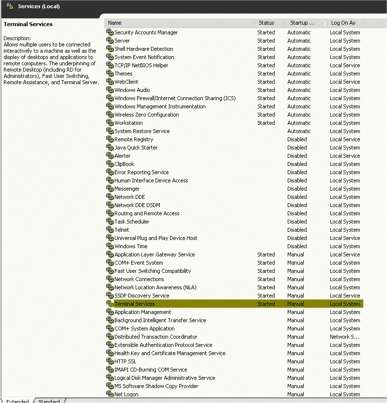387x403 pixels.
Task: Select the Net Logon service icon
Action: (110, 393)
